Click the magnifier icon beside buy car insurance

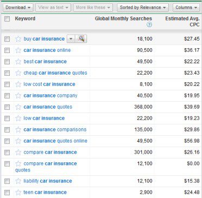tap(81, 38)
